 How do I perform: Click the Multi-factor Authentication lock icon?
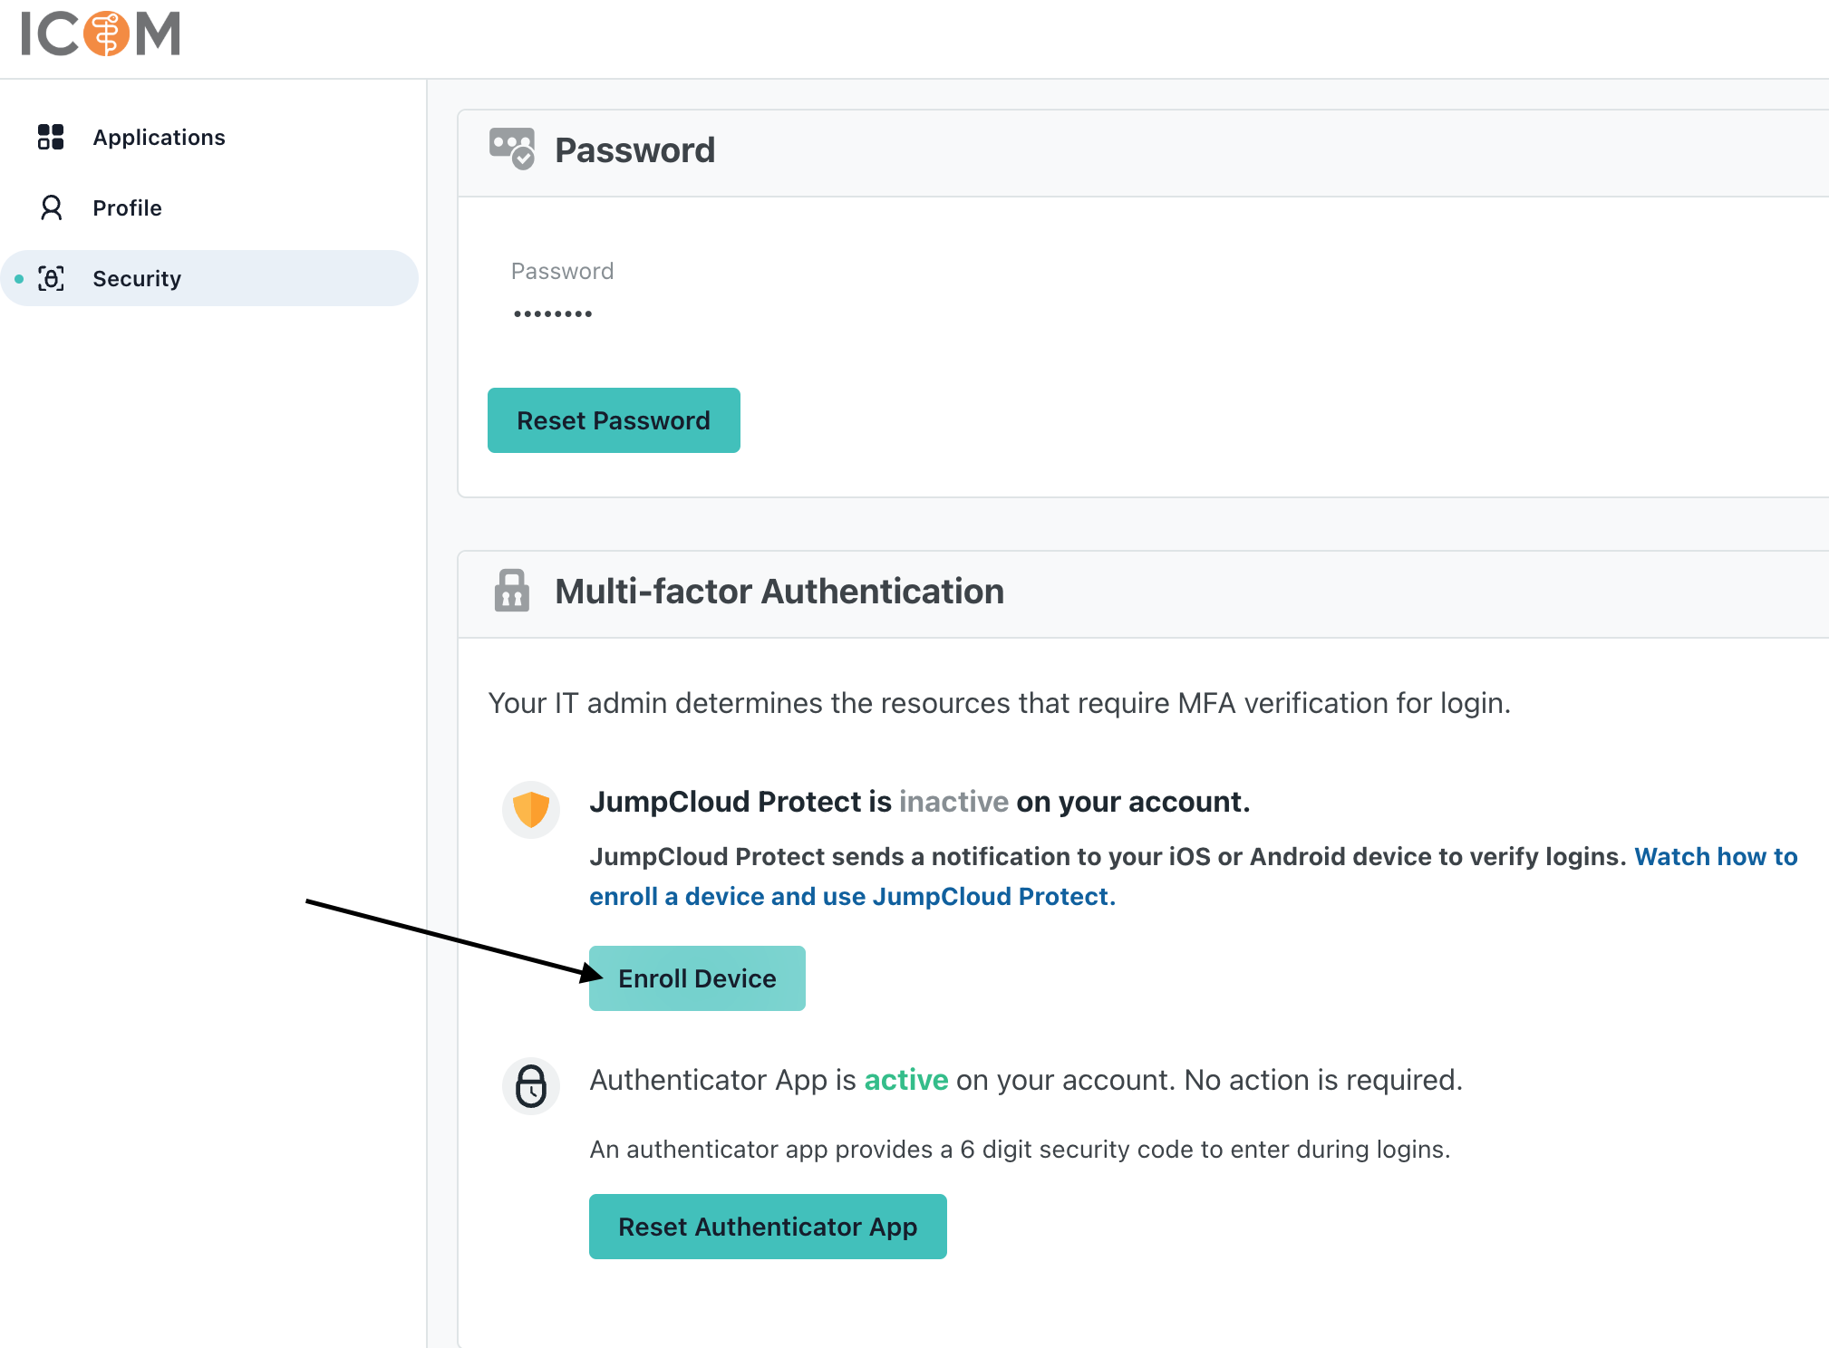coord(512,591)
